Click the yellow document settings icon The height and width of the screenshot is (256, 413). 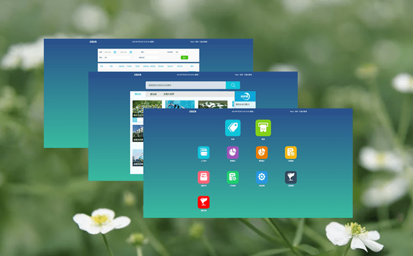290,153
